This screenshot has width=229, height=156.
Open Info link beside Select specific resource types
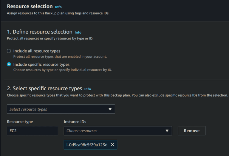pyautogui.click(x=88, y=89)
